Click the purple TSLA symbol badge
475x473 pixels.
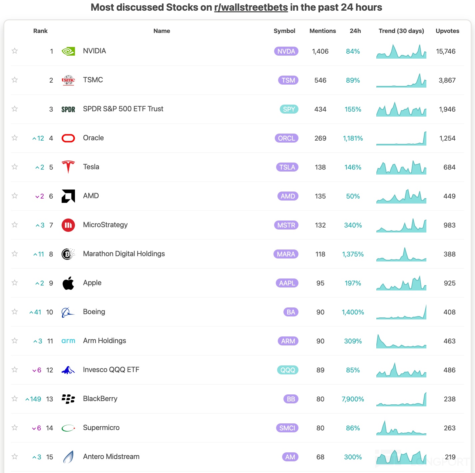(x=287, y=167)
